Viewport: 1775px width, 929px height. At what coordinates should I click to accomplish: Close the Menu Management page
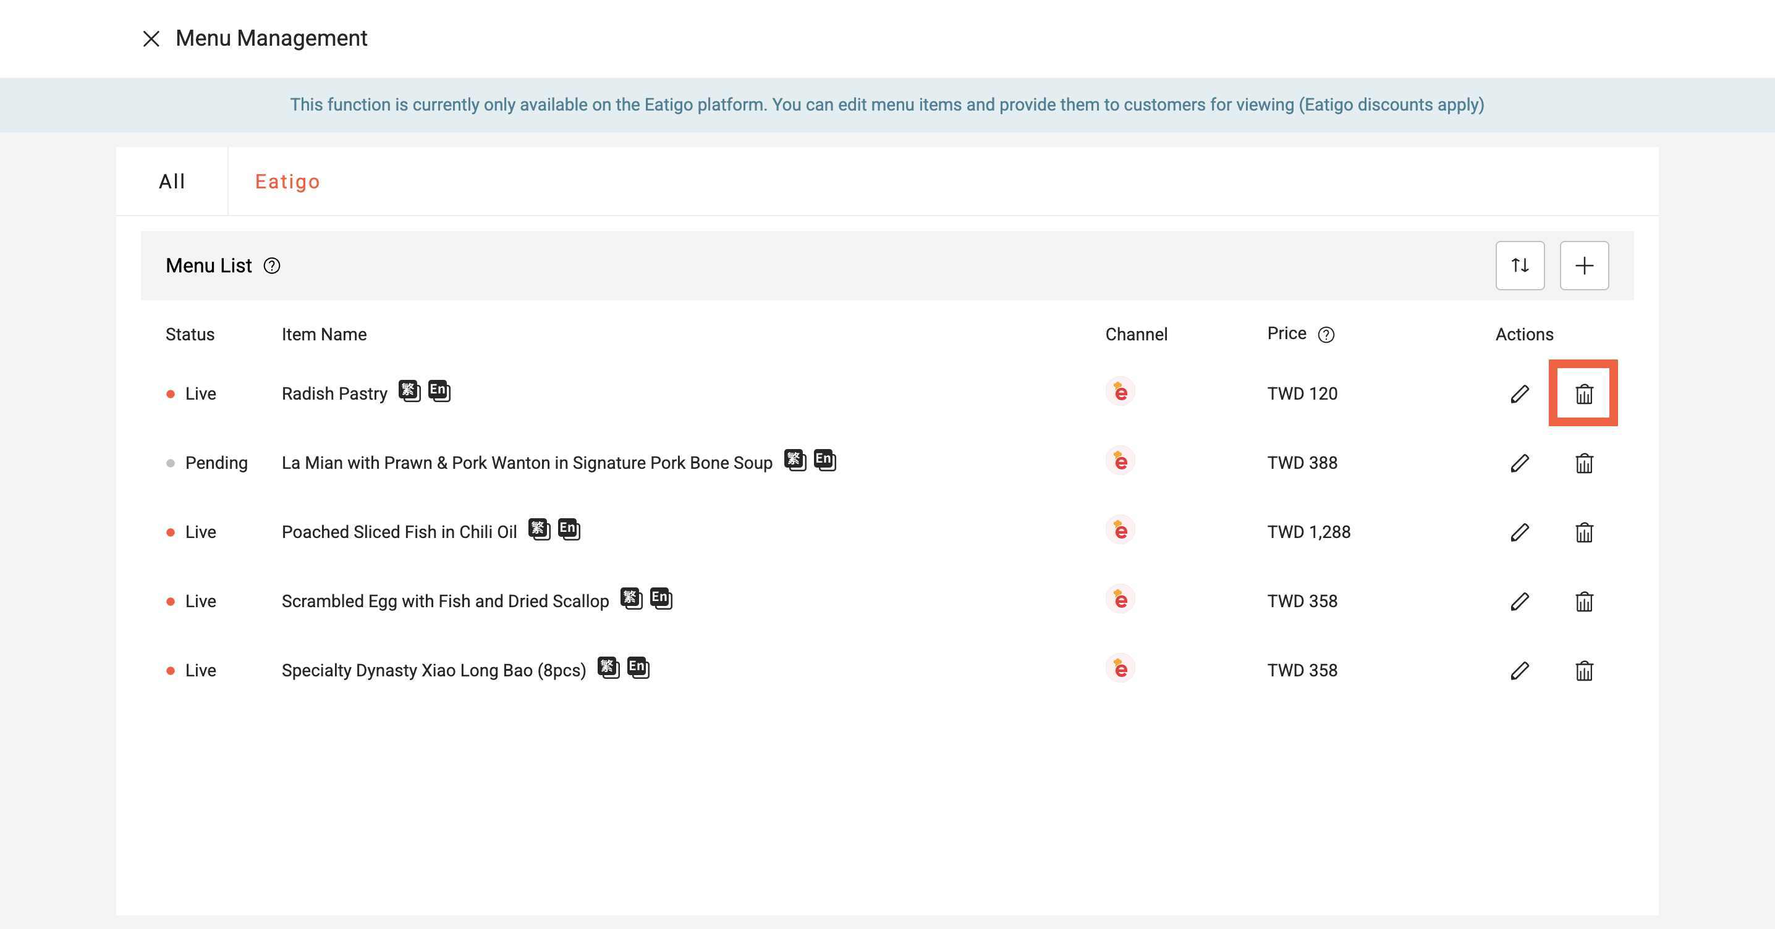point(151,38)
